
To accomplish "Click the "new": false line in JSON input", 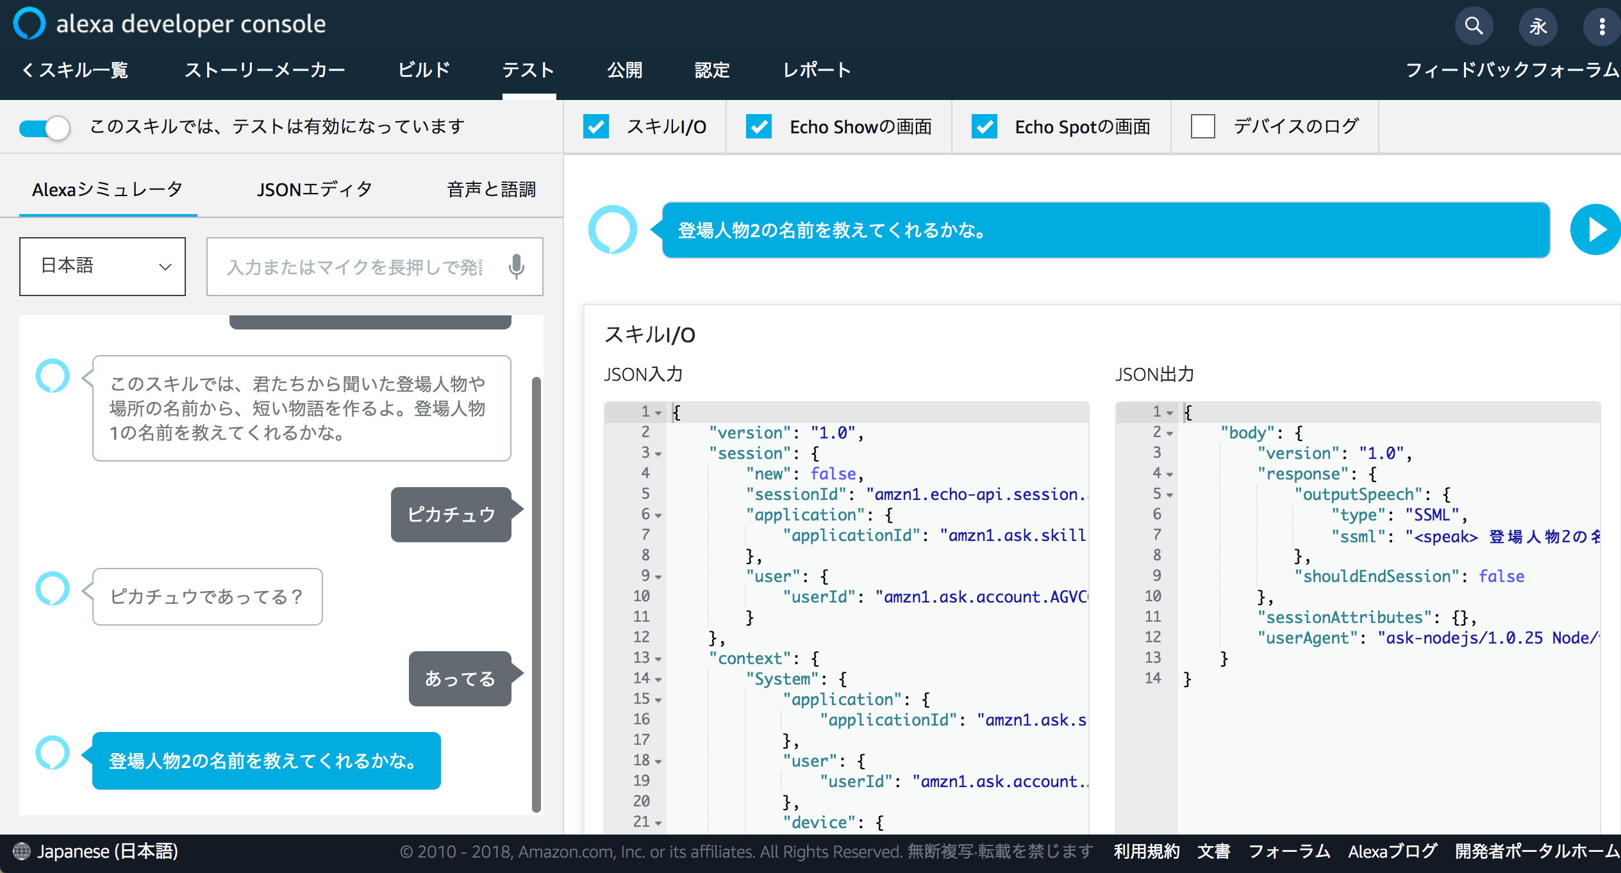I will (805, 474).
